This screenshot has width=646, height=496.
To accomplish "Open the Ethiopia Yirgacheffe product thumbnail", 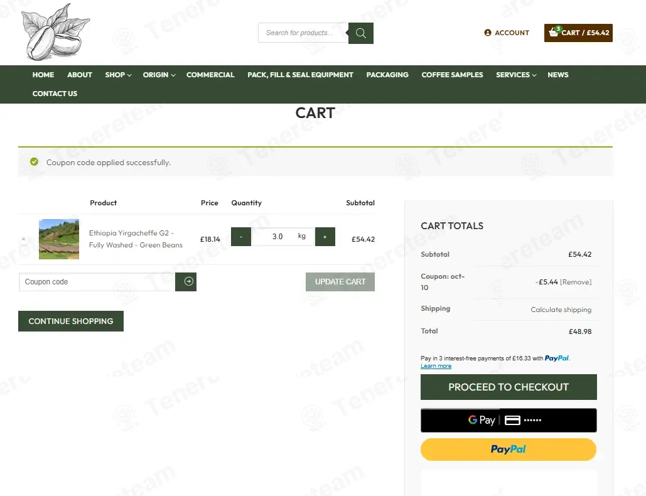I will click(59, 239).
